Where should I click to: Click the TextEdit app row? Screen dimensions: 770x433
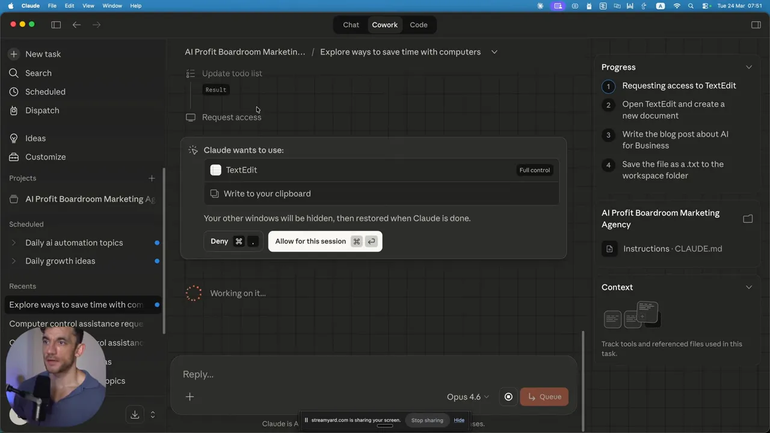[x=381, y=170]
